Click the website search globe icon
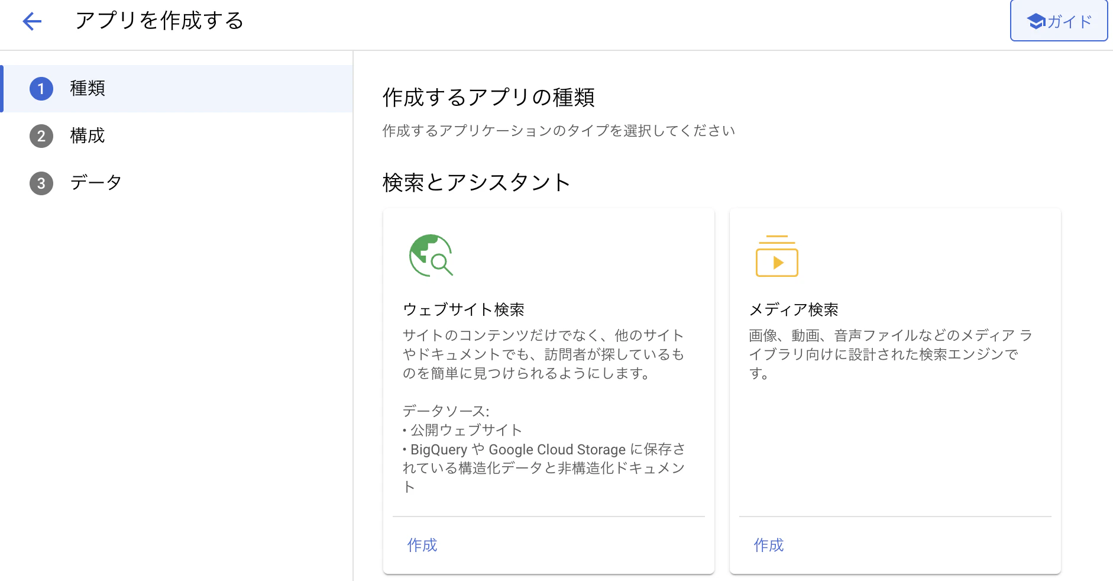This screenshot has width=1113, height=581. point(431,256)
